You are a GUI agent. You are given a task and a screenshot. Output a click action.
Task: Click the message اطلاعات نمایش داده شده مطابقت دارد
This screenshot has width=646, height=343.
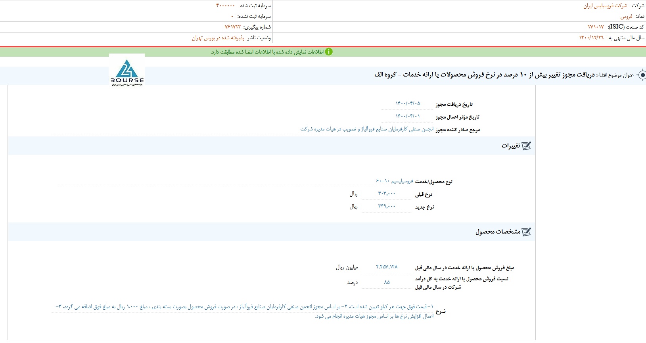coord(267,52)
